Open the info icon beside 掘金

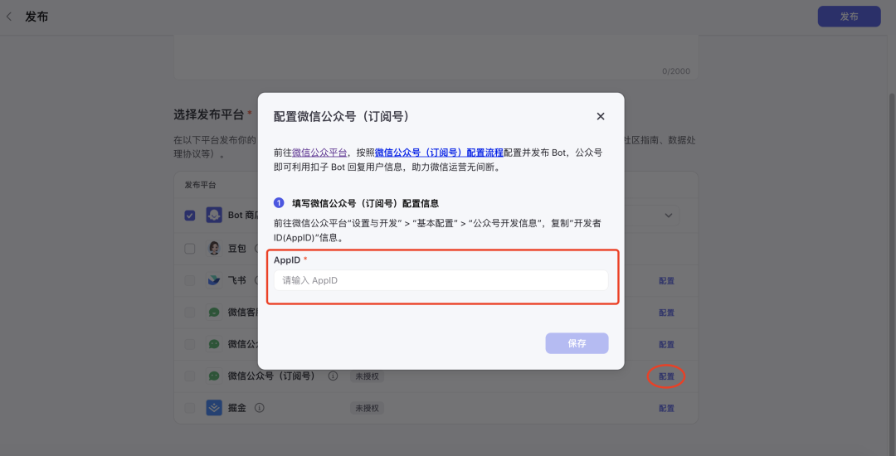[x=259, y=408]
